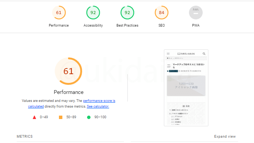Click the METRICS section heading
254x143 pixels.
(x=25, y=137)
